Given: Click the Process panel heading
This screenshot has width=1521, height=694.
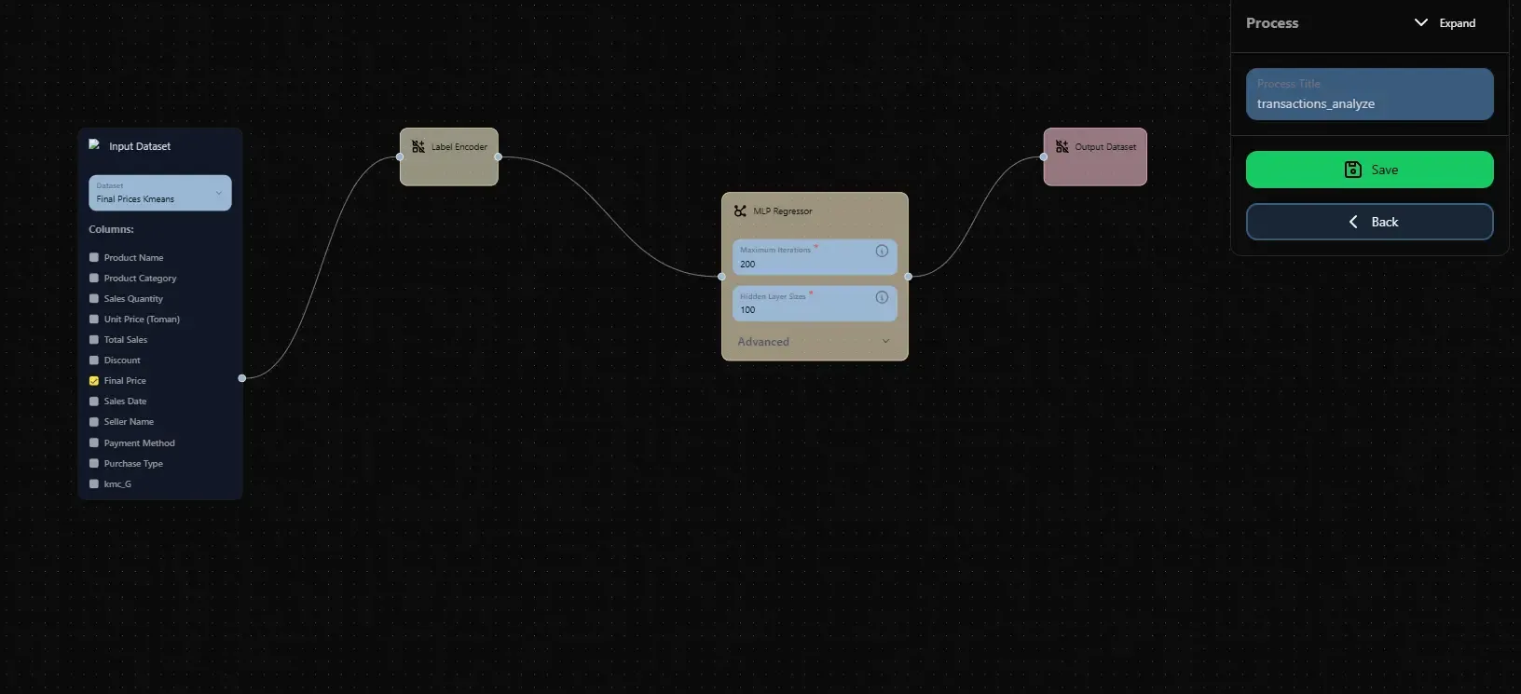Looking at the screenshot, I should [x=1272, y=23].
